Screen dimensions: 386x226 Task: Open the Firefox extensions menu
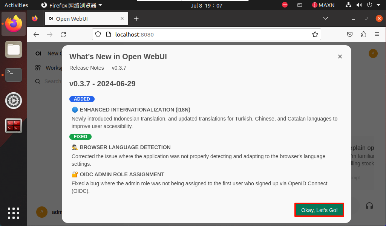coord(363,35)
